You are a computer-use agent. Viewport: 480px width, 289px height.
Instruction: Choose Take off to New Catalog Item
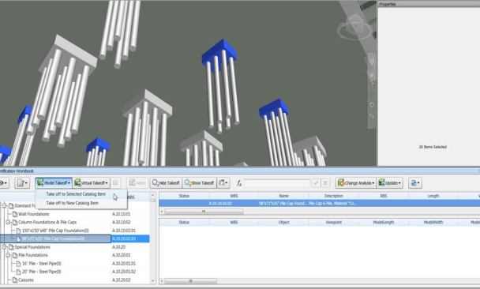coord(73,203)
